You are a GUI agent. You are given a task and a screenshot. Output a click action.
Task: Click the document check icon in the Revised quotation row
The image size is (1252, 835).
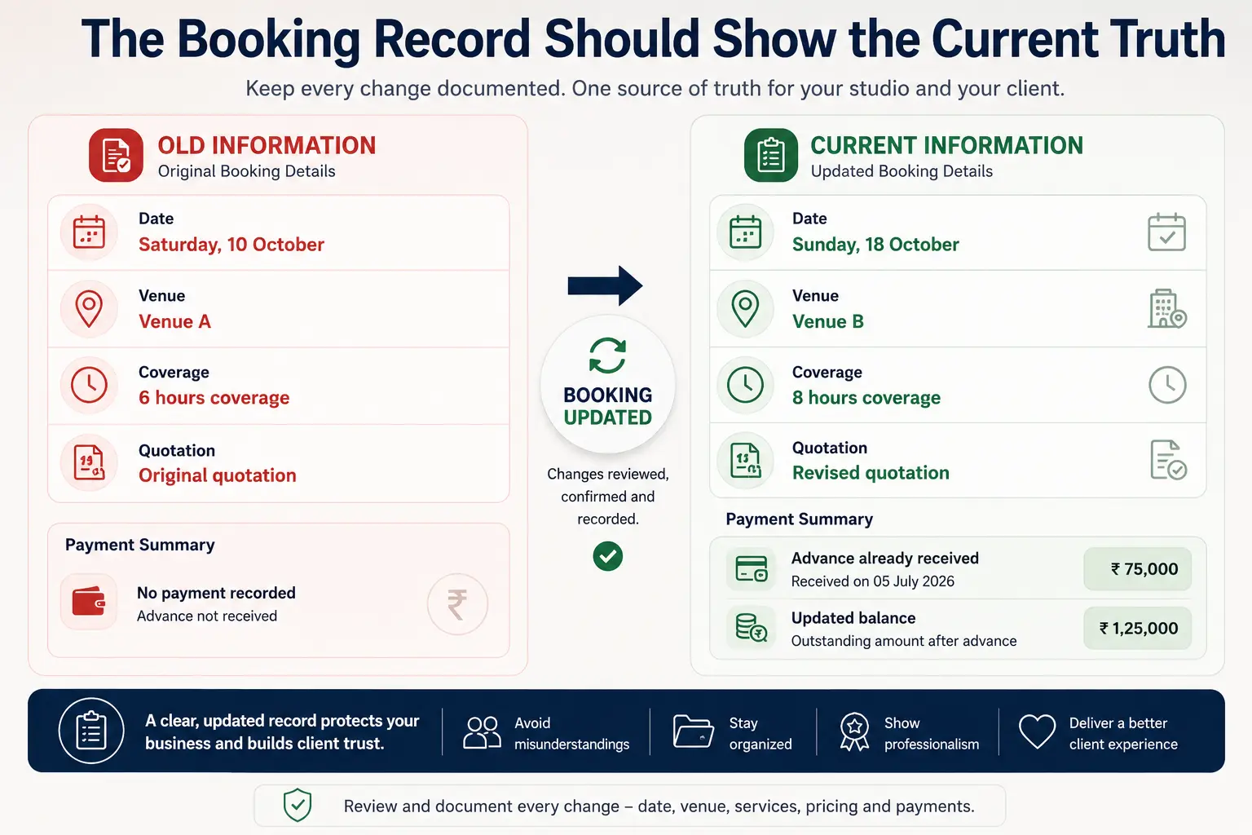click(x=1168, y=459)
